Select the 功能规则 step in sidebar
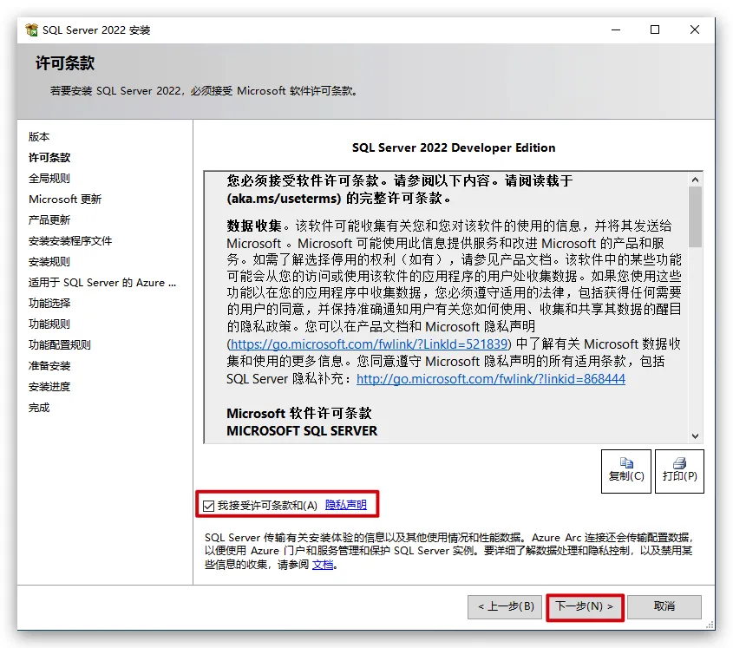733x648 pixels. pos(49,324)
